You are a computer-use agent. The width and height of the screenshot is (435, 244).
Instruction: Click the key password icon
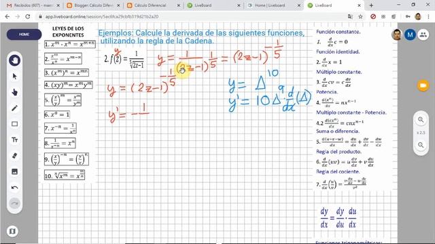pyautogui.click(x=408, y=16)
